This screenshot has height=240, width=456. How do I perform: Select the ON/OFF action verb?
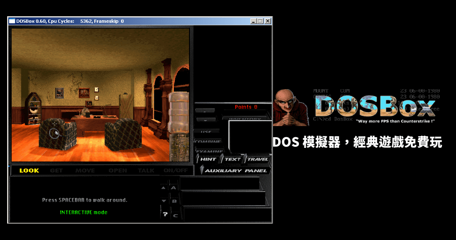(x=176, y=171)
